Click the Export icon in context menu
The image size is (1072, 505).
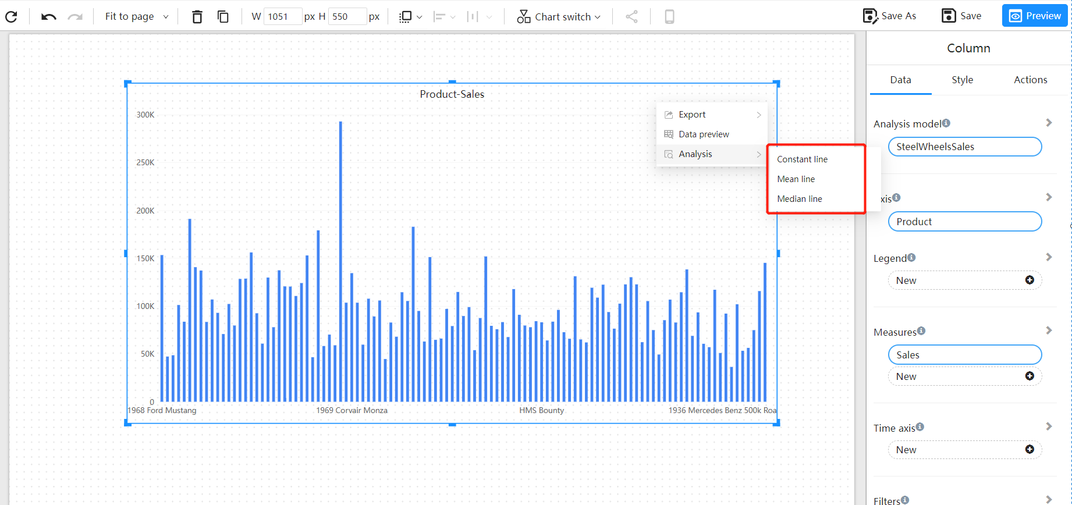pos(669,115)
